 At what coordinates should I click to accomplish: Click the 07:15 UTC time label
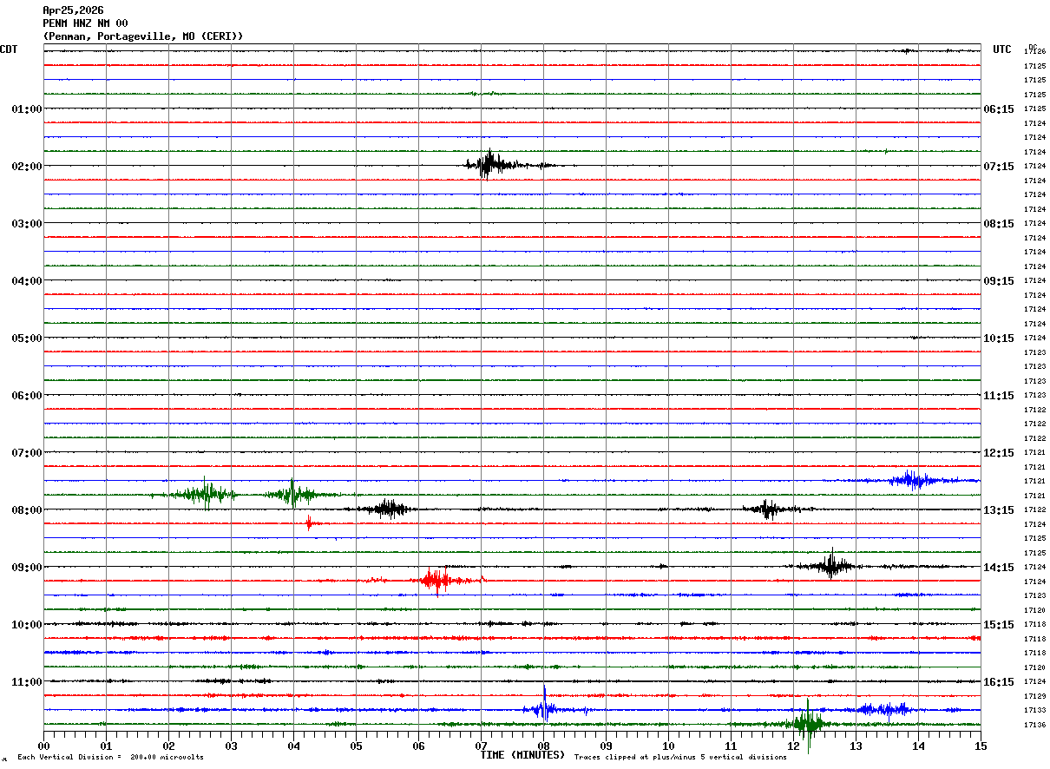(x=999, y=167)
